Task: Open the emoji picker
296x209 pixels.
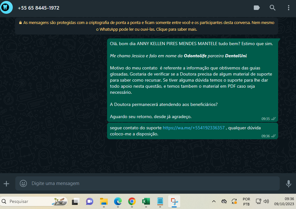Action: tap(23, 183)
